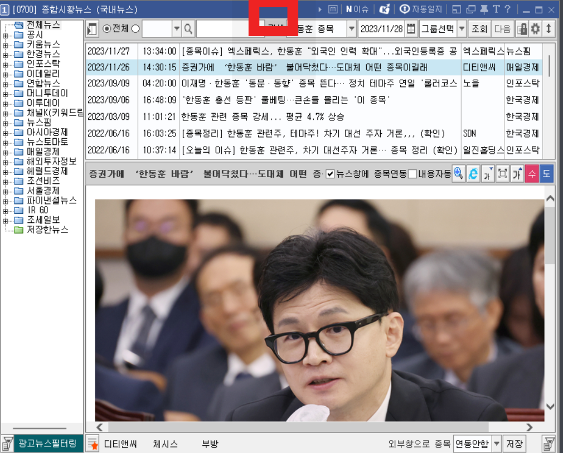Expand the 키움뉴스 tree node
The image size is (563, 453).
point(6,44)
